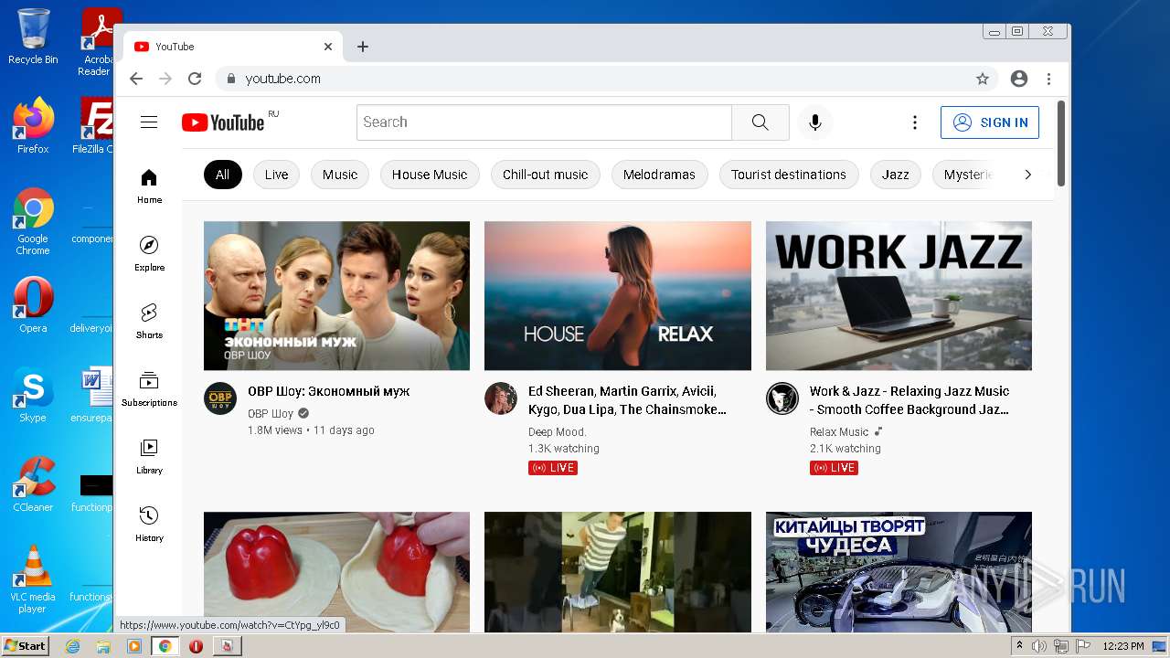Bookmark this page with the star

coord(983,79)
